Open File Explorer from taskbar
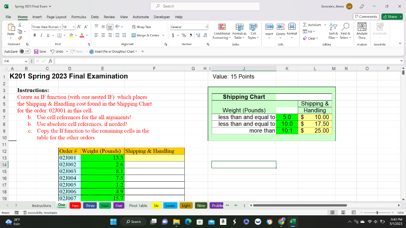Image resolution: width=406 pixels, height=228 pixels. click(176, 222)
